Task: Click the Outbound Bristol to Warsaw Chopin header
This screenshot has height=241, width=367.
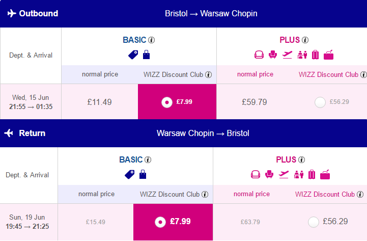Action: 183,14
